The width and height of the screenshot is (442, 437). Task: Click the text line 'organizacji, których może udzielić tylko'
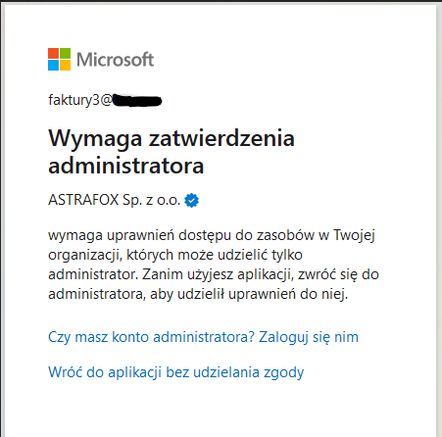point(175,255)
